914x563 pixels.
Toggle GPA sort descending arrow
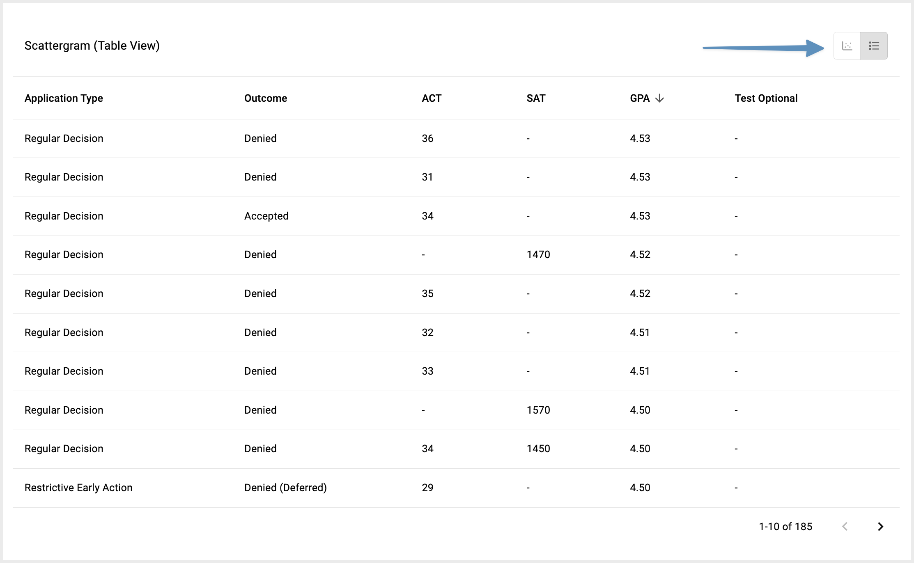(659, 98)
